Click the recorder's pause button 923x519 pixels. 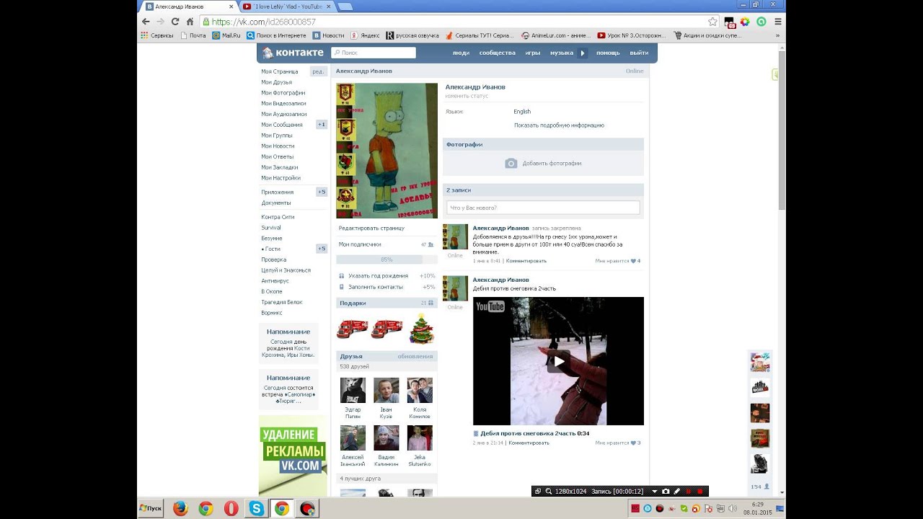[689, 491]
